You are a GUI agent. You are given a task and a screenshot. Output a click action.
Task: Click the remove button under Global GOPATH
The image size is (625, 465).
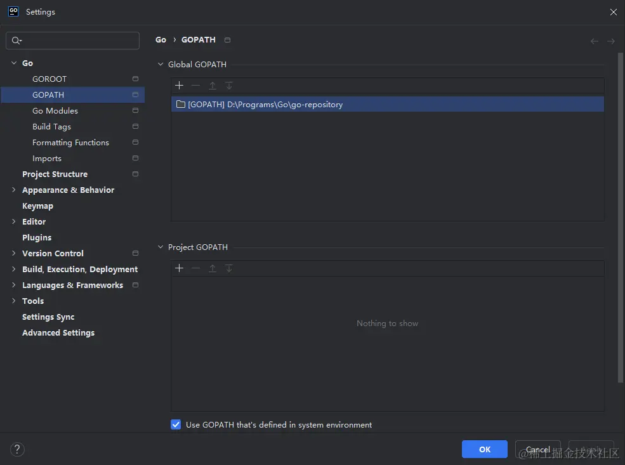[x=195, y=86]
